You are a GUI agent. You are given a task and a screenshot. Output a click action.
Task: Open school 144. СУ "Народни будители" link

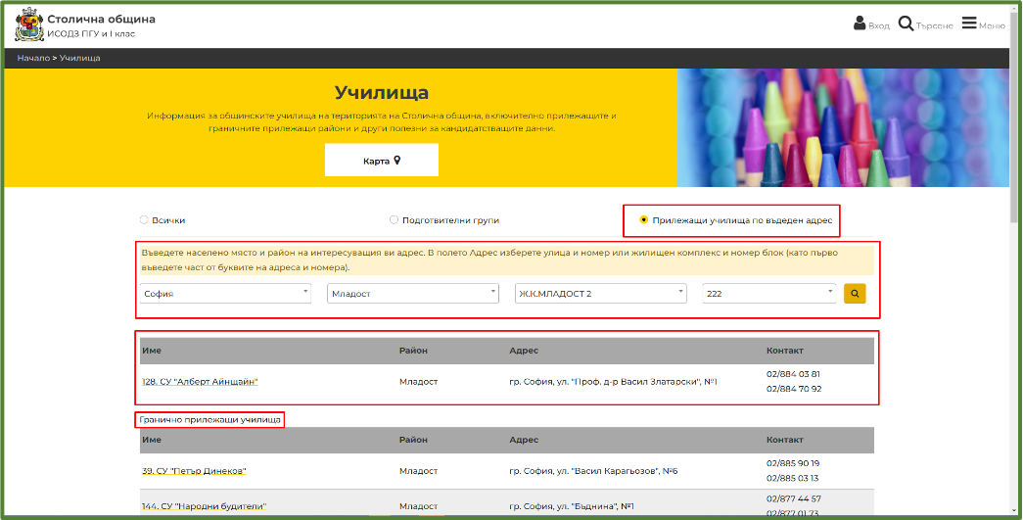pos(205,506)
